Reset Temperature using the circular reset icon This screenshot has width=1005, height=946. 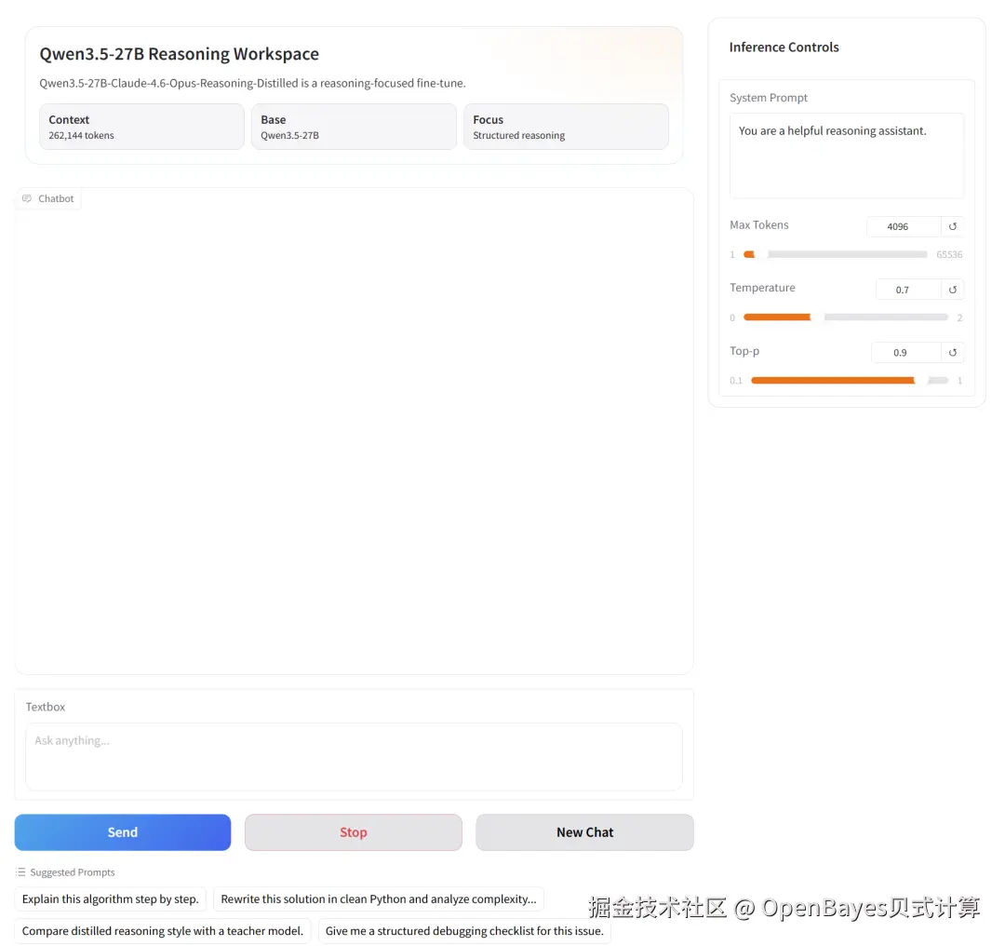click(951, 289)
